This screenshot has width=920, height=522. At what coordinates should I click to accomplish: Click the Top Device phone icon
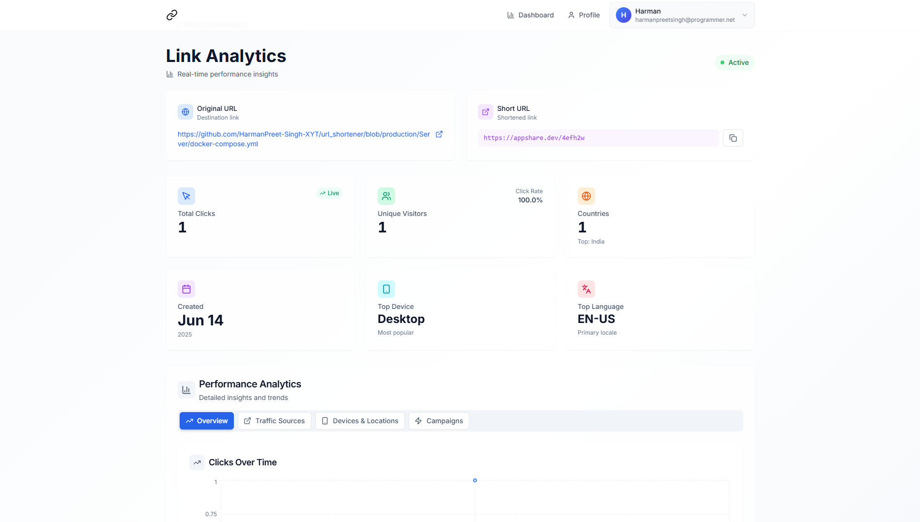click(x=386, y=289)
